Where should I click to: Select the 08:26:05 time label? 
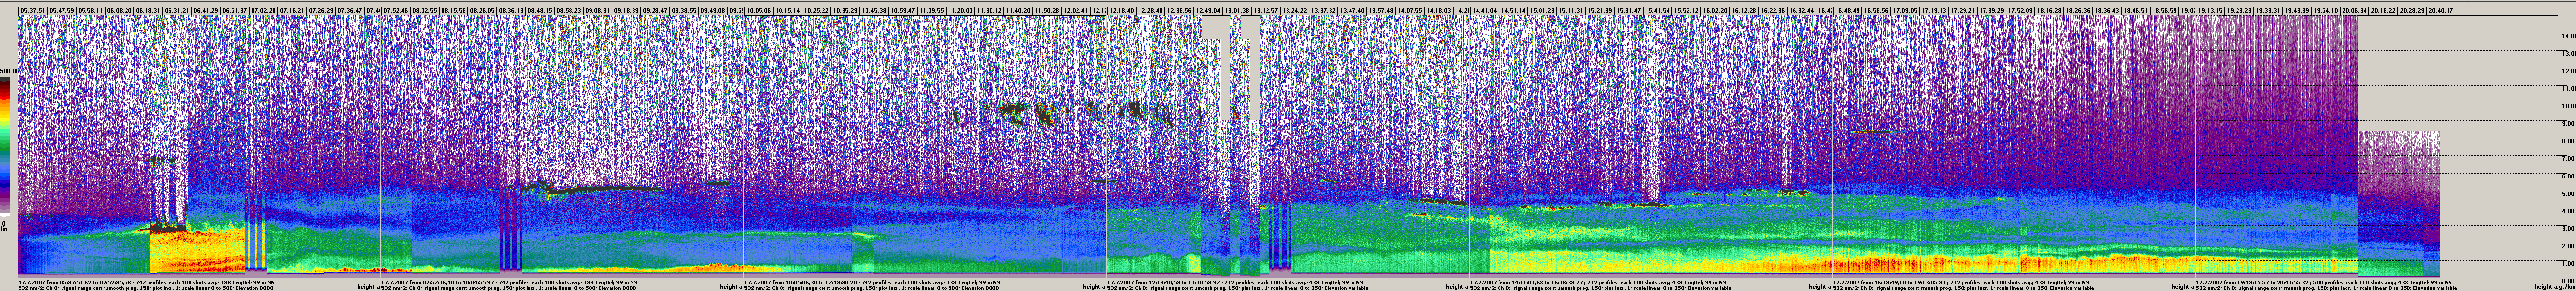[x=482, y=10]
